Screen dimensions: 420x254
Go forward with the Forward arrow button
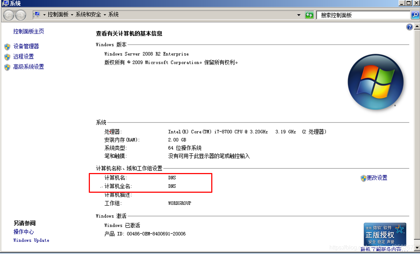[x=21, y=15]
